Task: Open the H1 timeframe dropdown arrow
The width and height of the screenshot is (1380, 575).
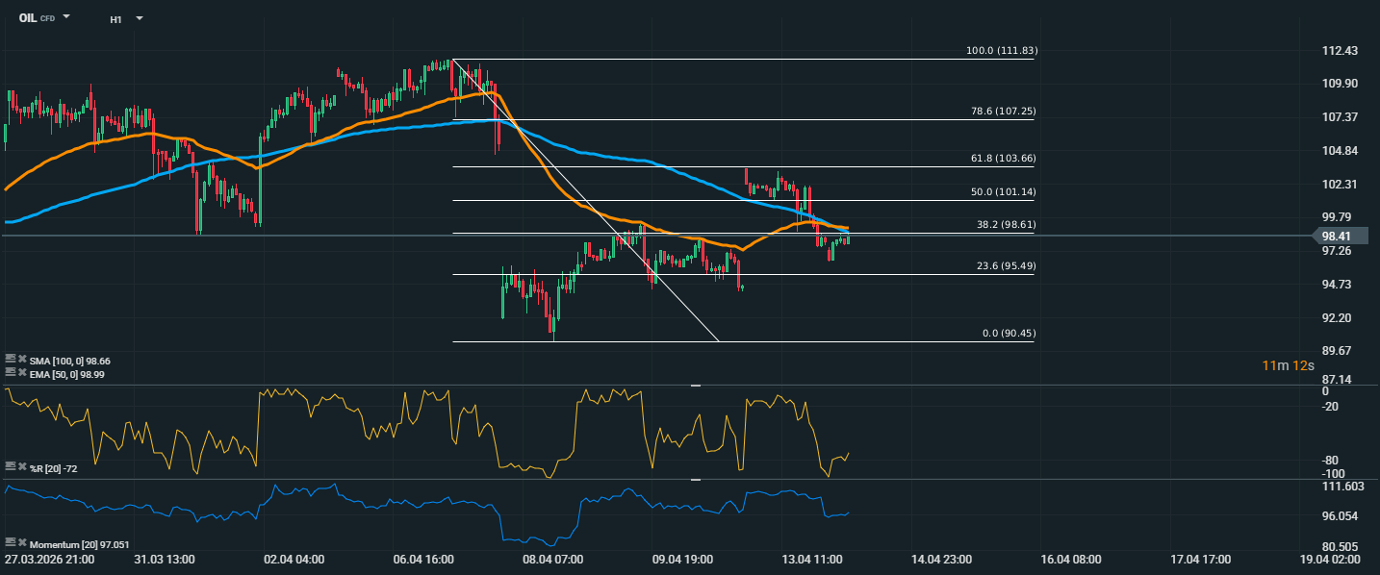Action: [x=140, y=18]
